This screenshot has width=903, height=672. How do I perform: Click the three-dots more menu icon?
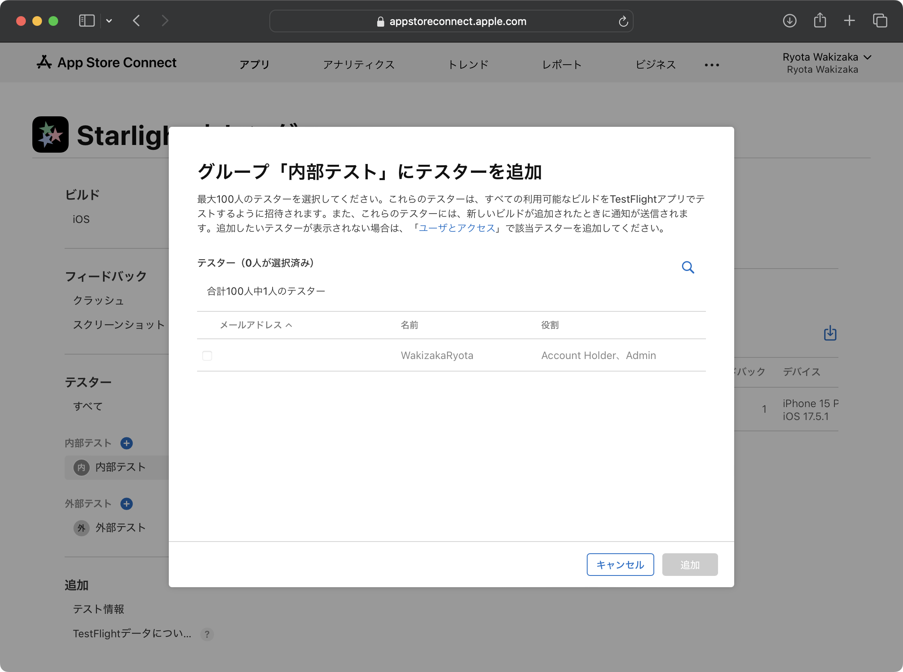(712, 65)
